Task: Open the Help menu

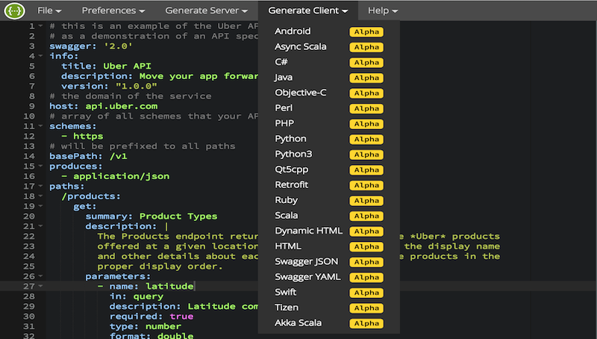Action: [382, 10]
